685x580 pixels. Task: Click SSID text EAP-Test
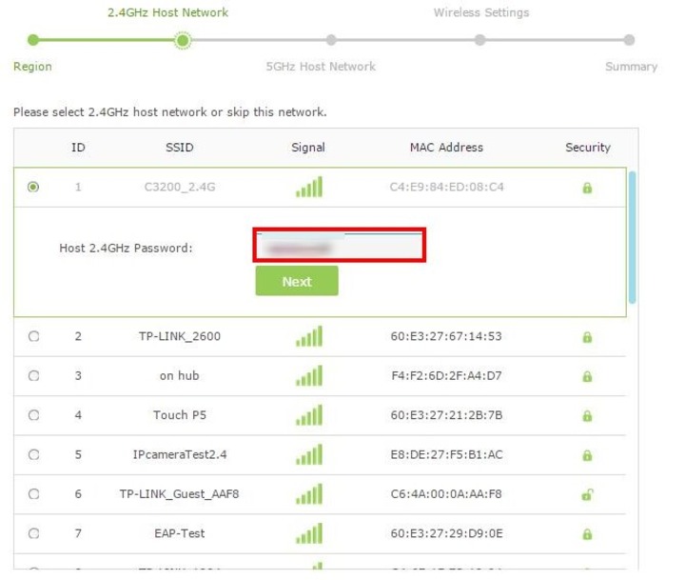[x=180, y=533]
